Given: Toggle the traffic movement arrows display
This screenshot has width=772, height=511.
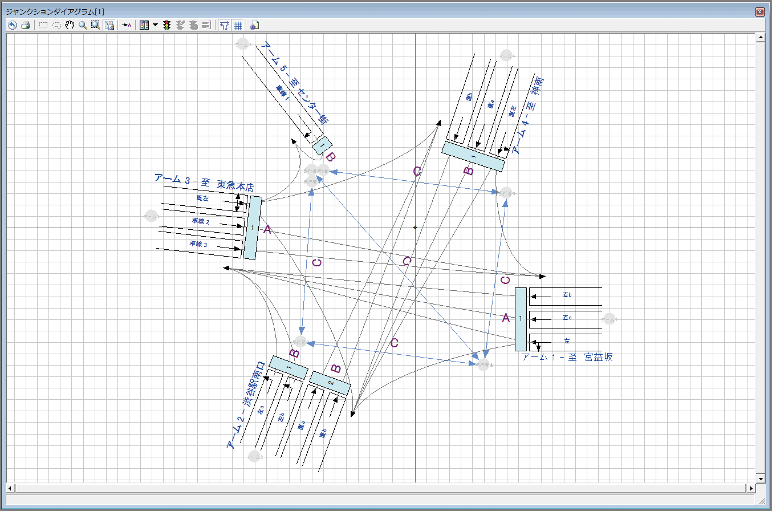Looking at the screenshot, I should point(225,25).
